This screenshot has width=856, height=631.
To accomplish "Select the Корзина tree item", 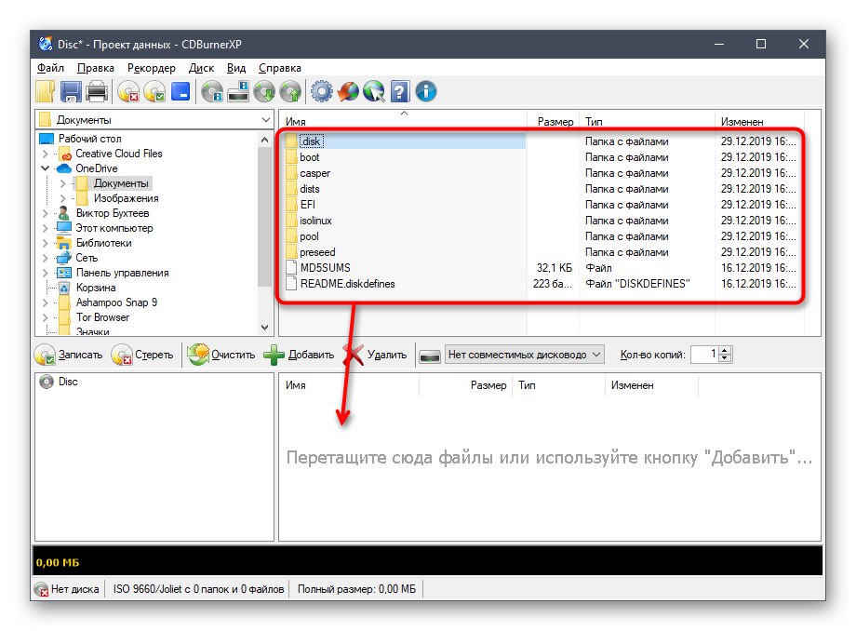I will [x=96, y=288].
